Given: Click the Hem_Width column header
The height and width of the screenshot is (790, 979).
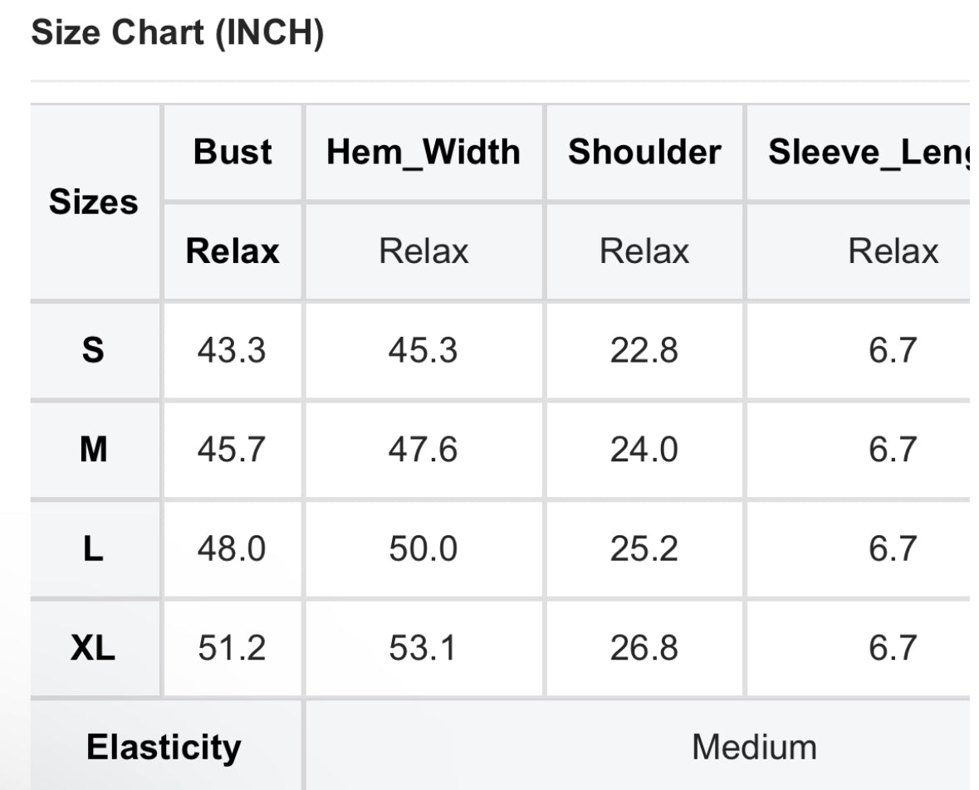Looking at the screenshot, I should (x=423, y=152).
